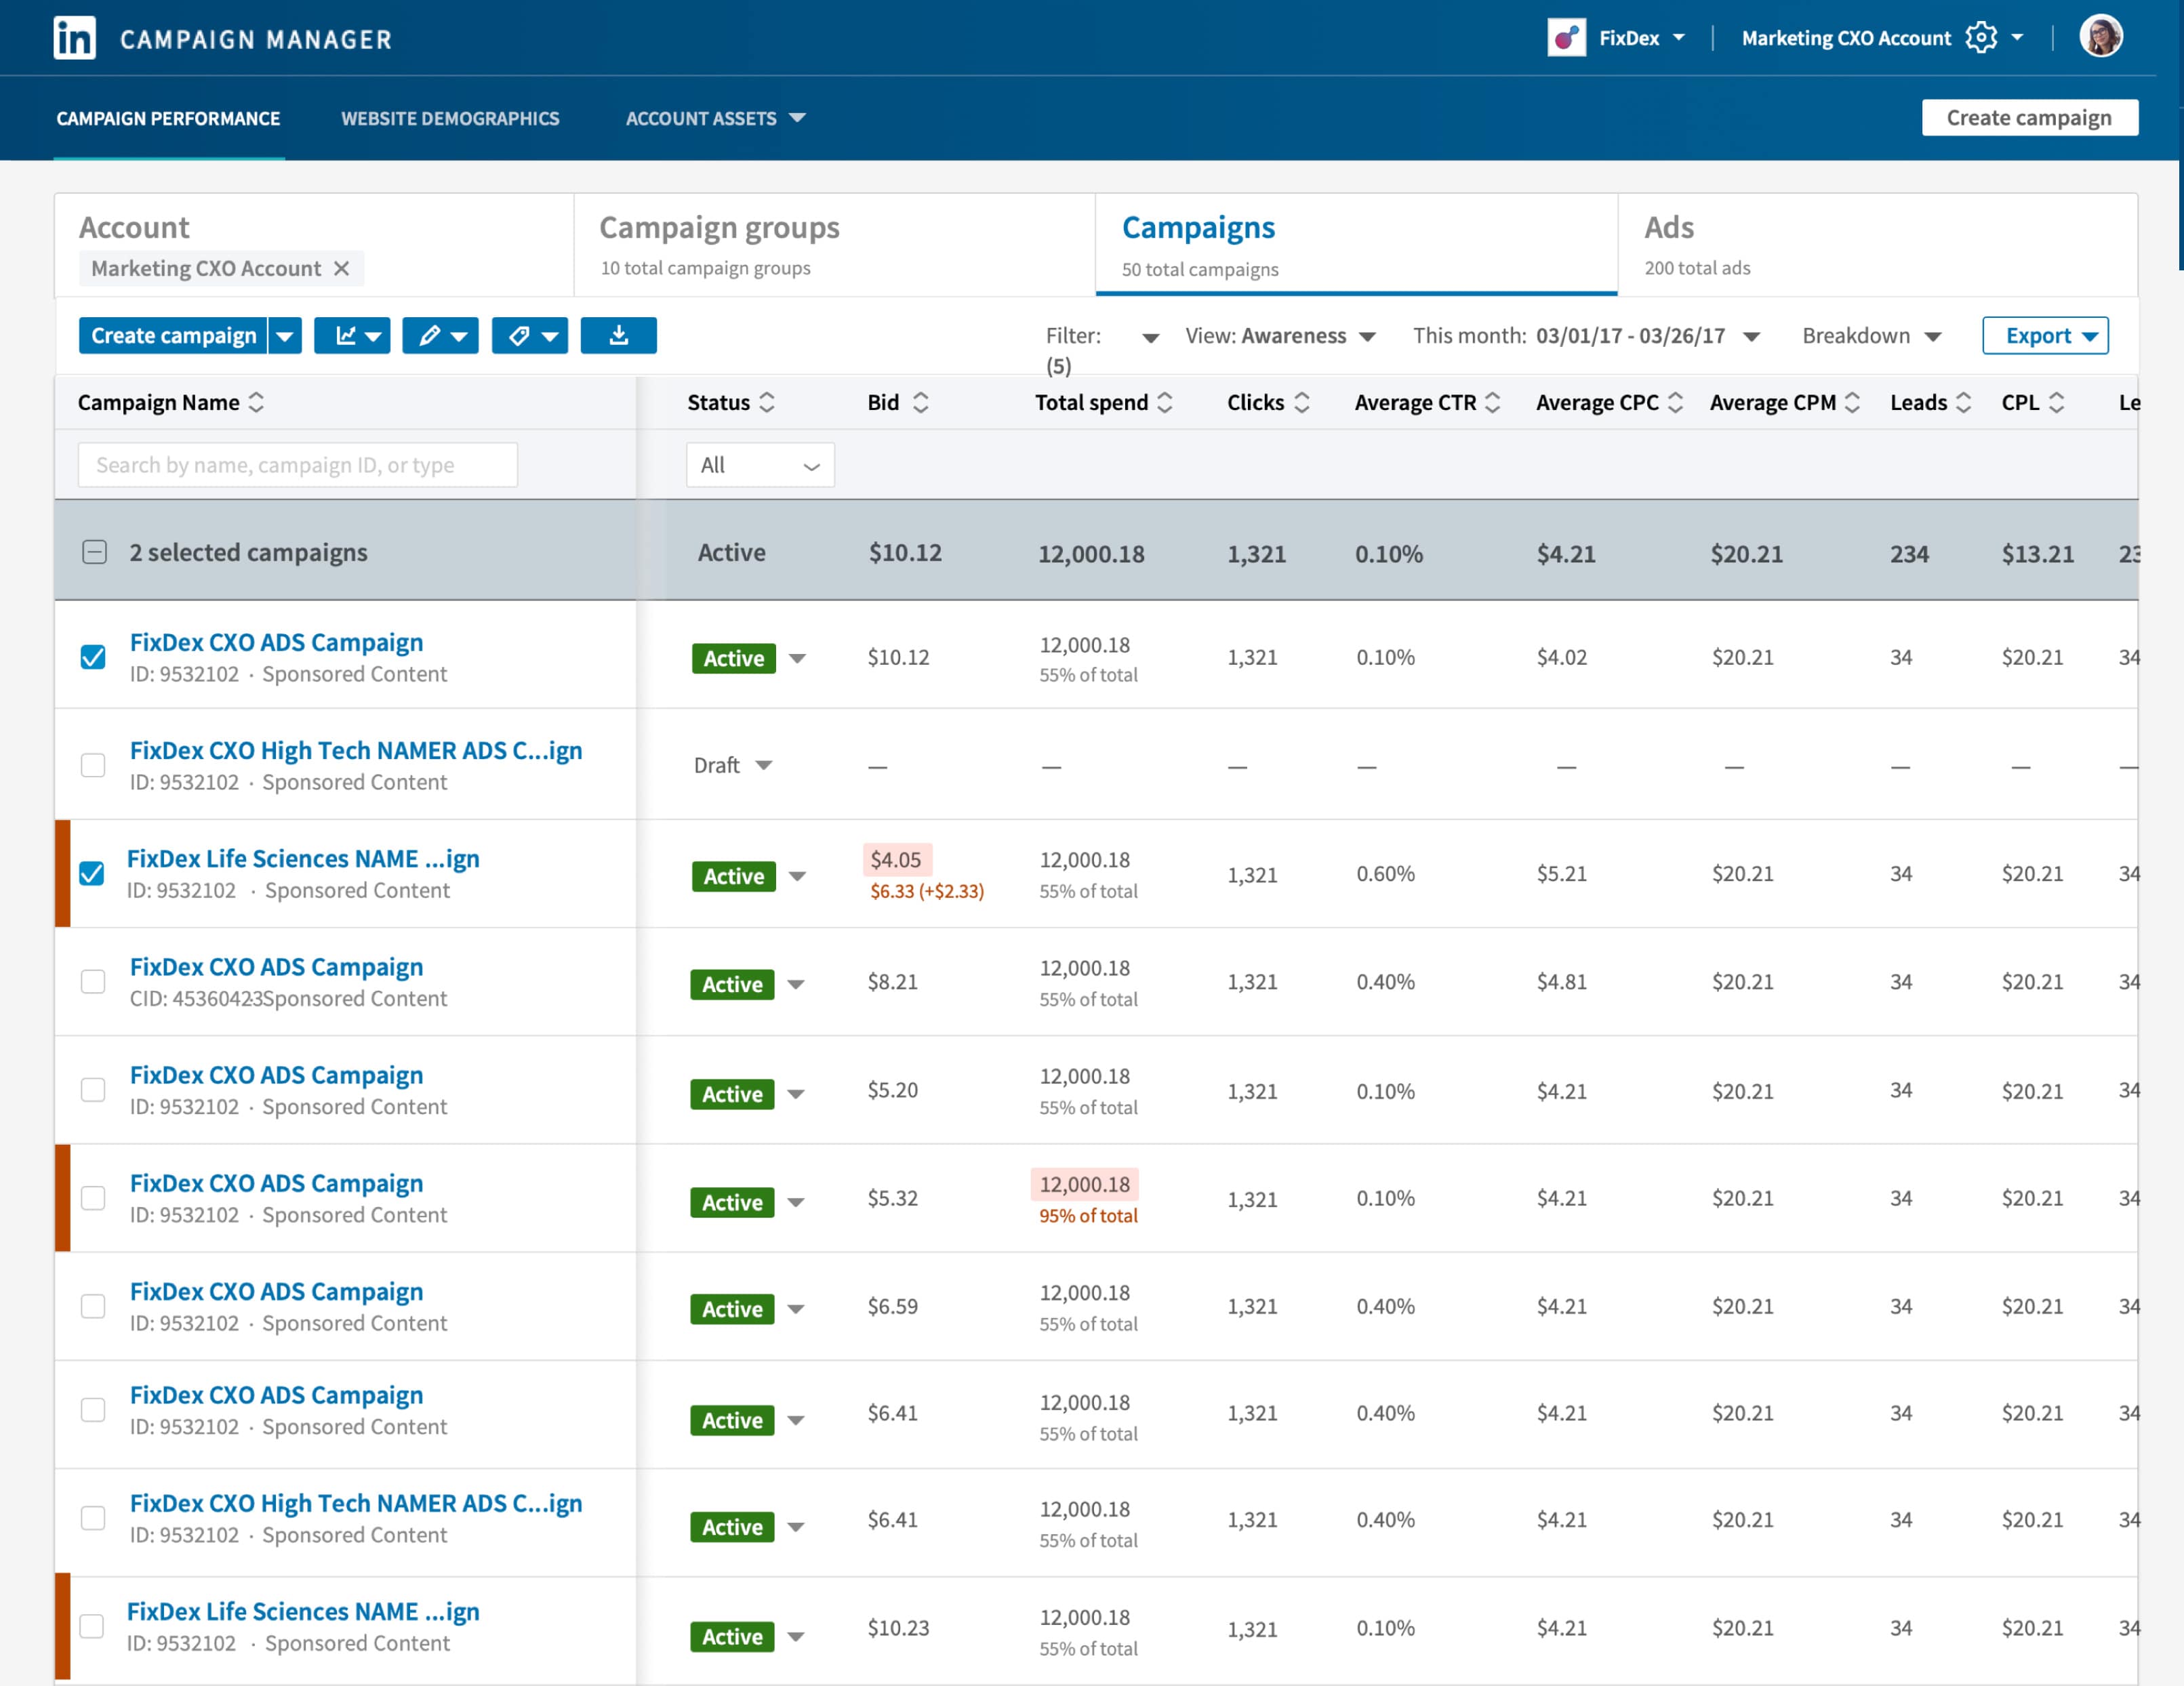Open the Ads tab
The width and height of the screenshot is (2184, 1686).
click(x=1877, y=245)
